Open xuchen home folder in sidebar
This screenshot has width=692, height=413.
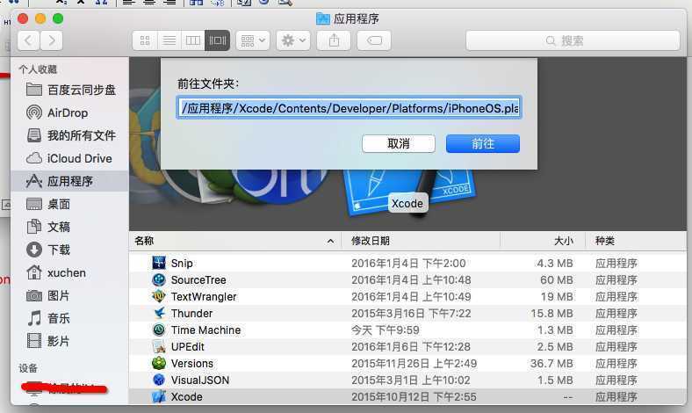tap(56, 272)
